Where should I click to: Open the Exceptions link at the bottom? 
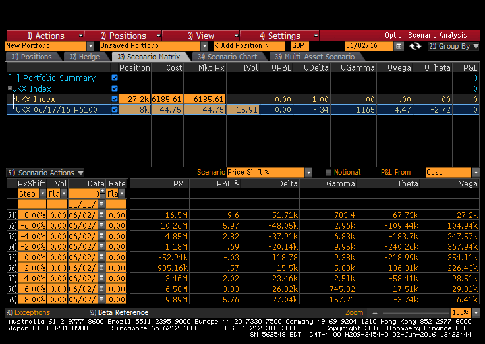pyautogui.click(x=29, y=312)
